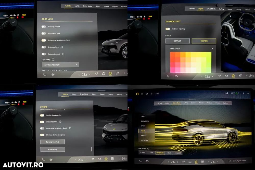The height and width of the screenshot is (170, 255).
Task: Open Parking Comfort
Action: 52,142
